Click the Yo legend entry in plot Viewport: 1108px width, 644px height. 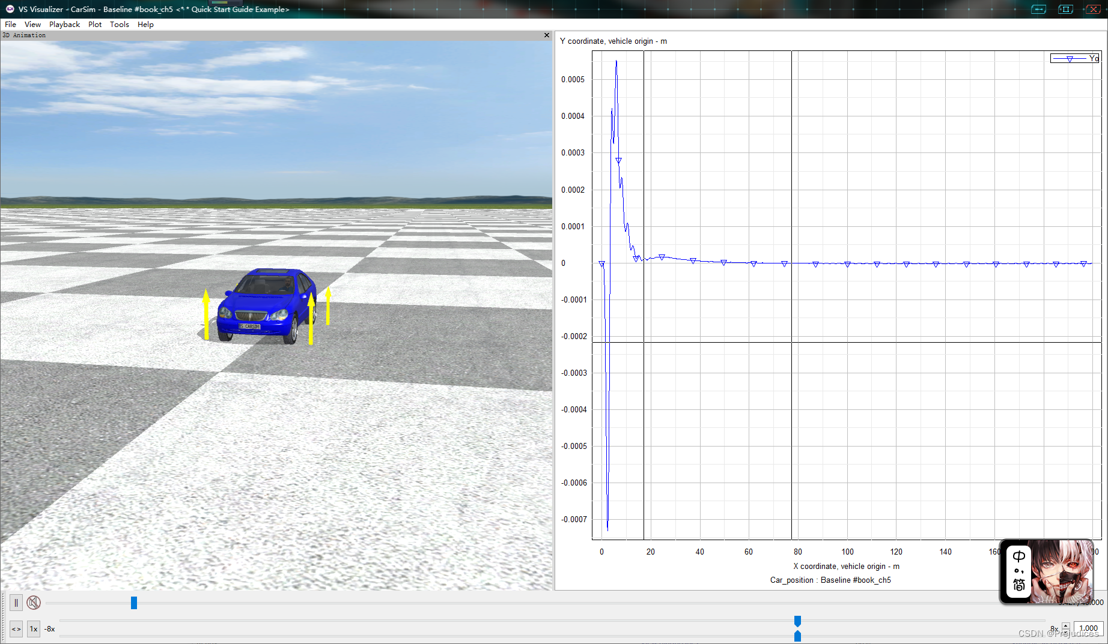(x=1075, y=58)
